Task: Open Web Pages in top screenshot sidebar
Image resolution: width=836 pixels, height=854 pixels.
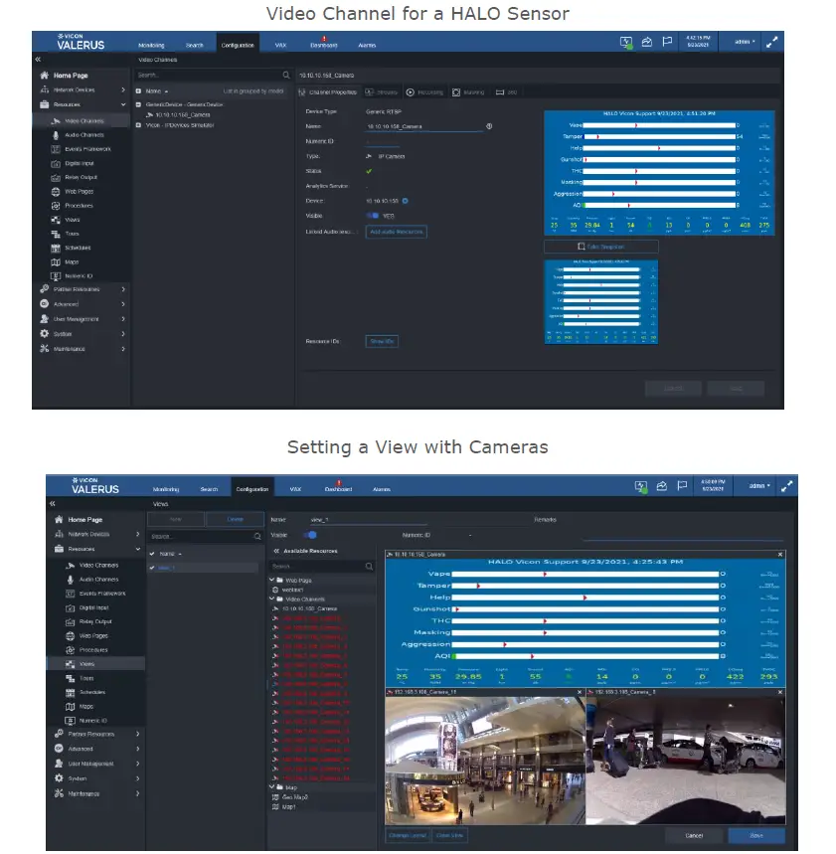Action: point(79,191)
